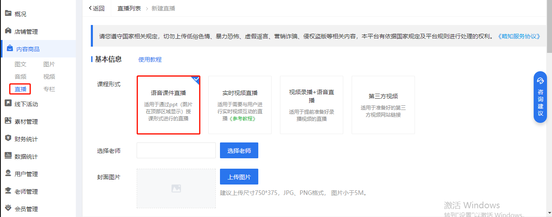Open the 咨询建议 floating widget

click(x=540, y=97)
